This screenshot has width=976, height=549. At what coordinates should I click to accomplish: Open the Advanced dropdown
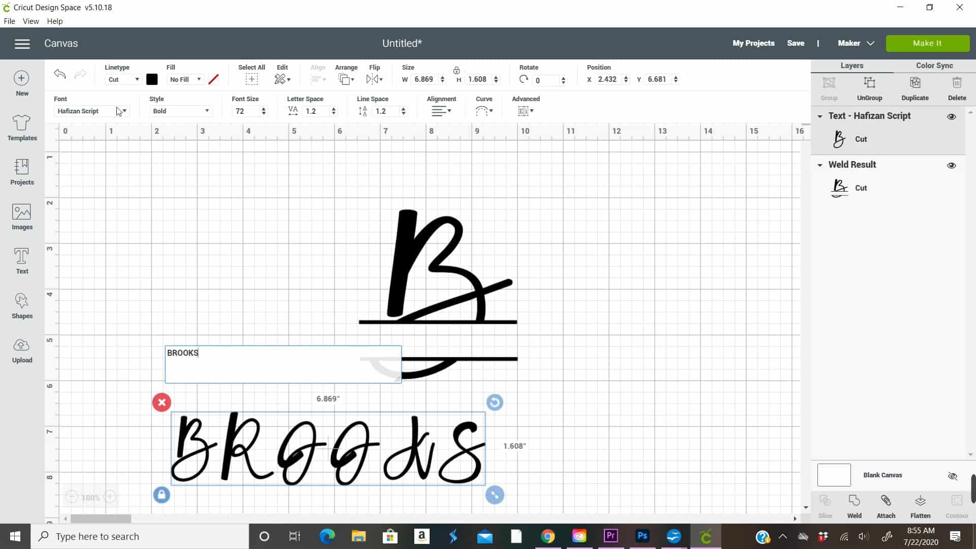pyautogui.click(x=526, y=111)
